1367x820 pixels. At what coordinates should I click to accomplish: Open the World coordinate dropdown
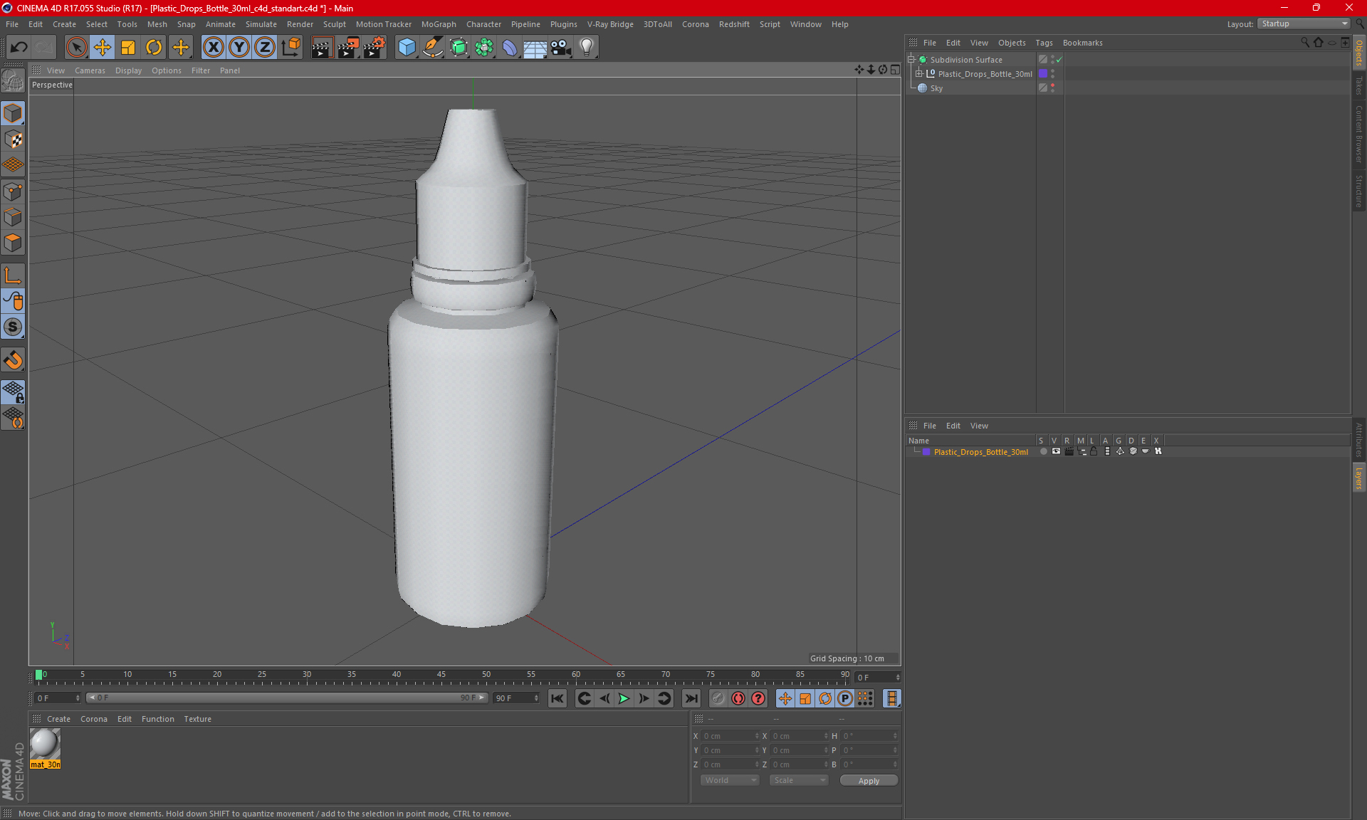pos(730,780)
